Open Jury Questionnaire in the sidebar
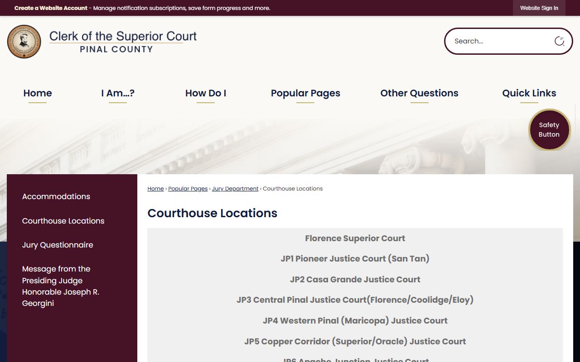 point(58,245)
